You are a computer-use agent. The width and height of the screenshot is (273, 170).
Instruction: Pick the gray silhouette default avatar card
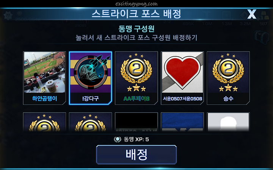click(x=228, y=122)
